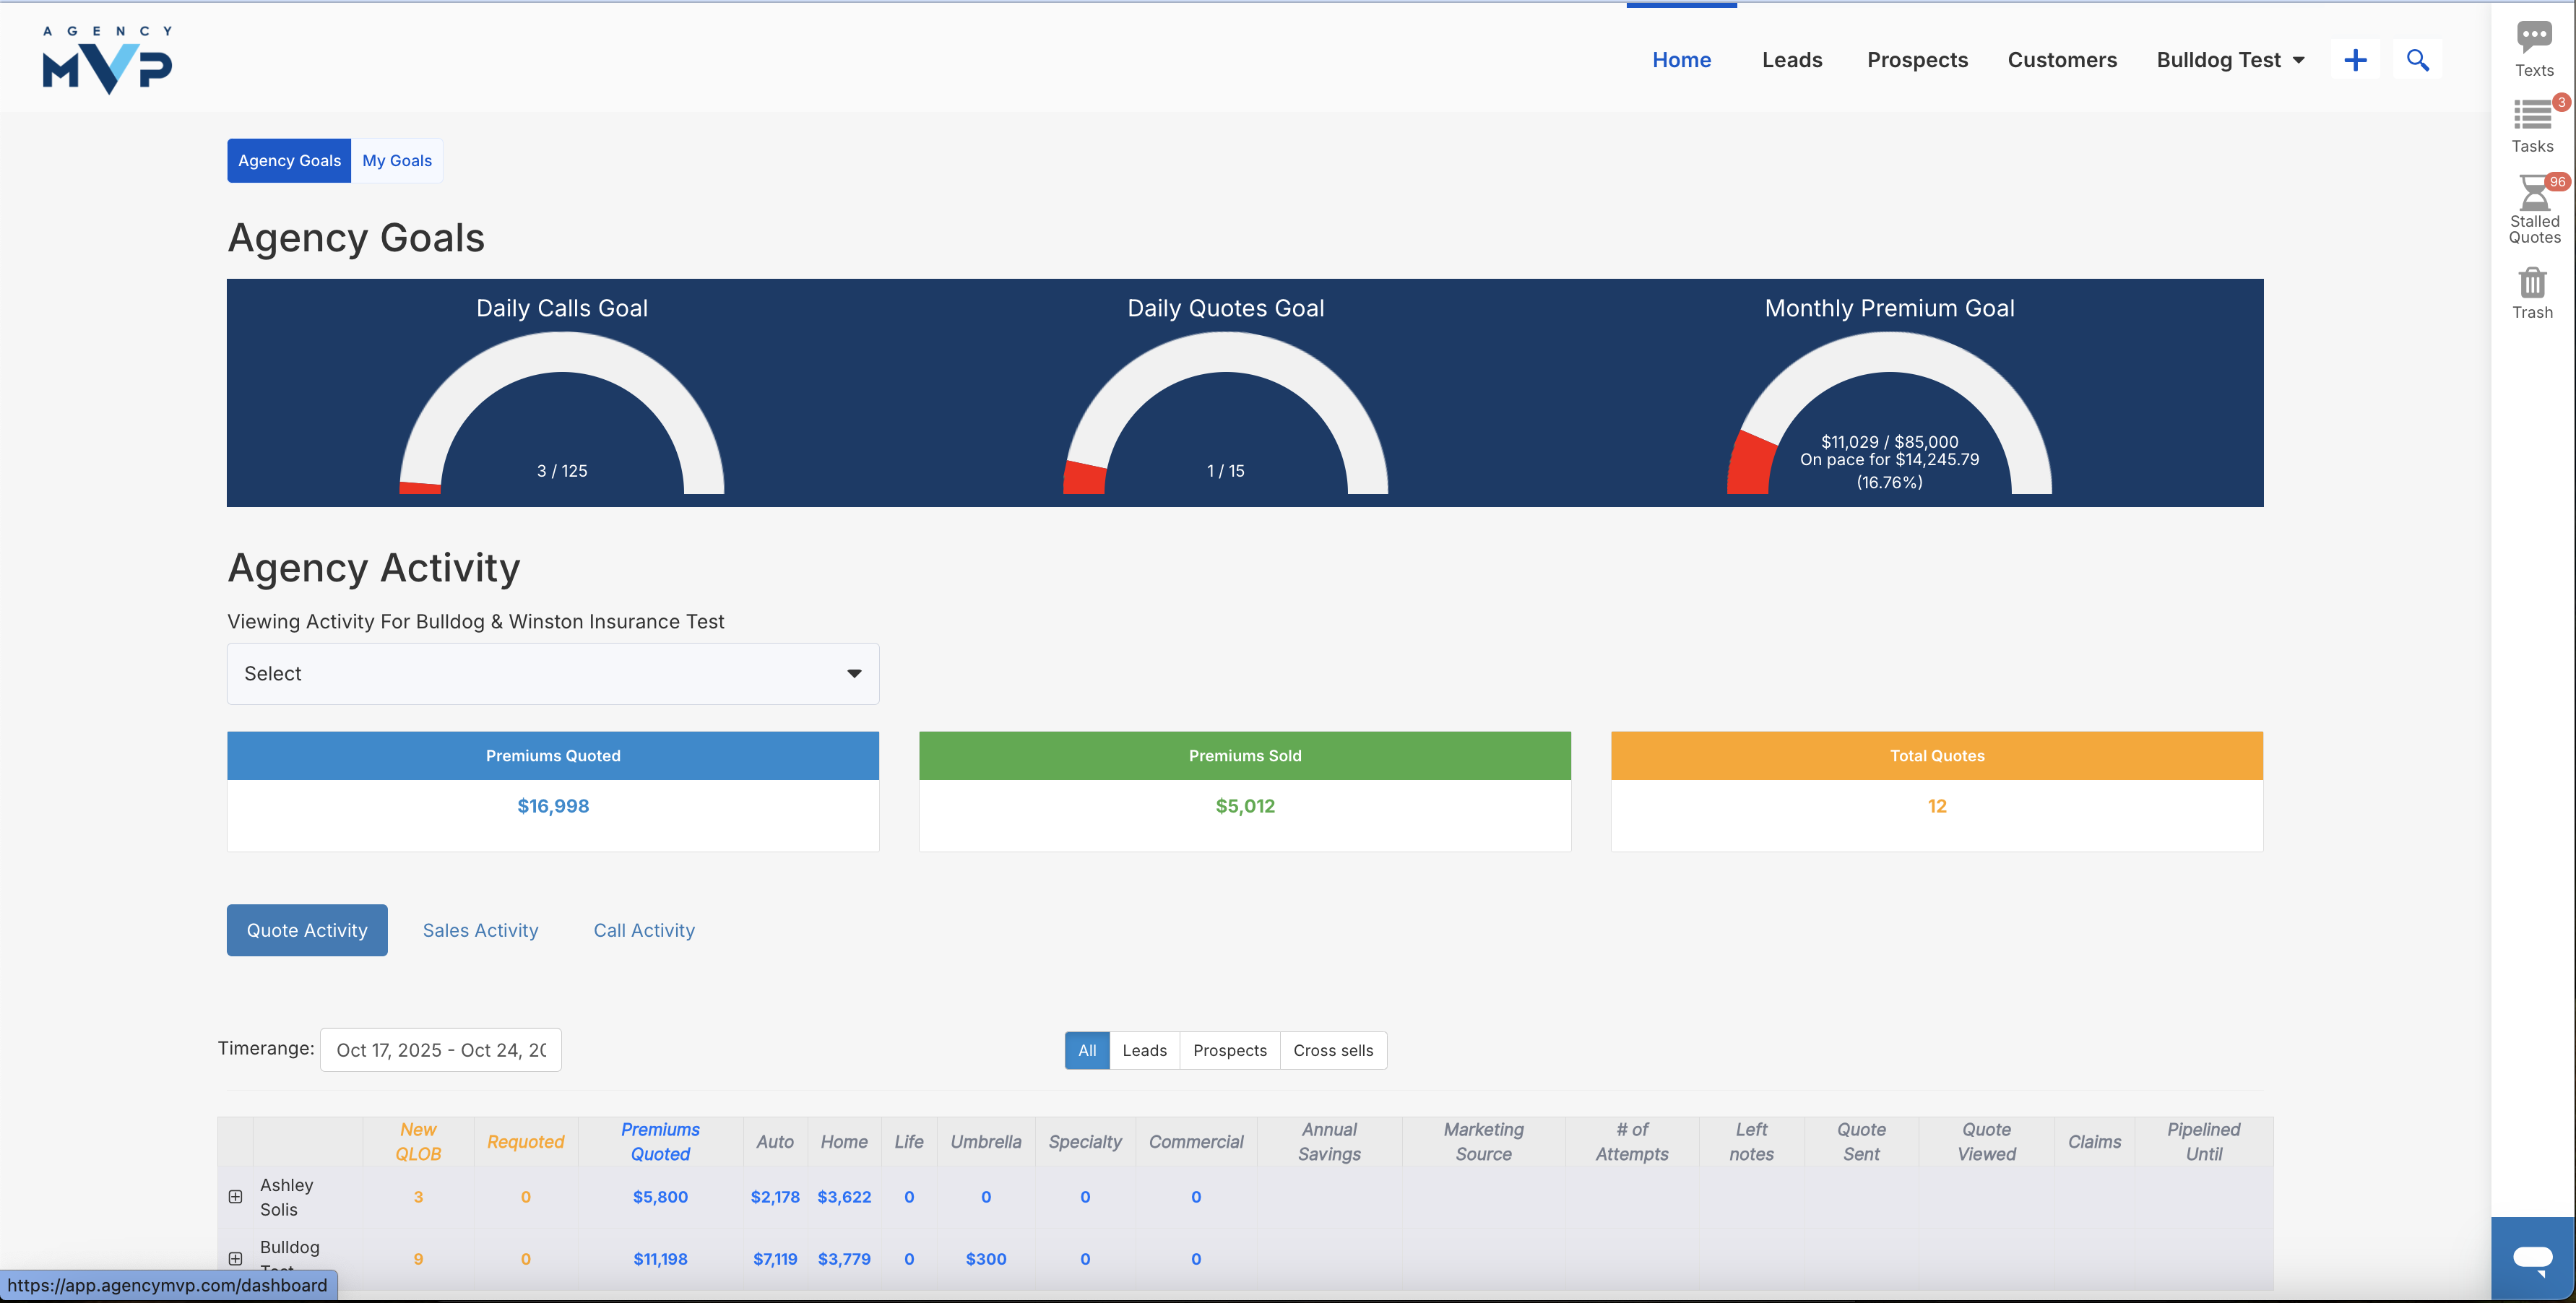
Task: Open the Tasks list icon
Action: pos(2532,115)
